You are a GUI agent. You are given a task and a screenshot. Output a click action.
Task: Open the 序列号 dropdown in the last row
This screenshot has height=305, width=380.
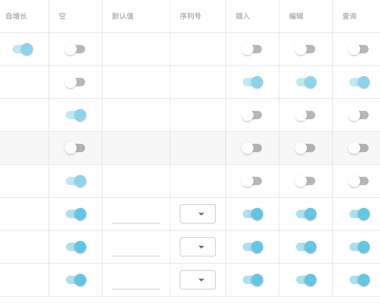(197, 280)
